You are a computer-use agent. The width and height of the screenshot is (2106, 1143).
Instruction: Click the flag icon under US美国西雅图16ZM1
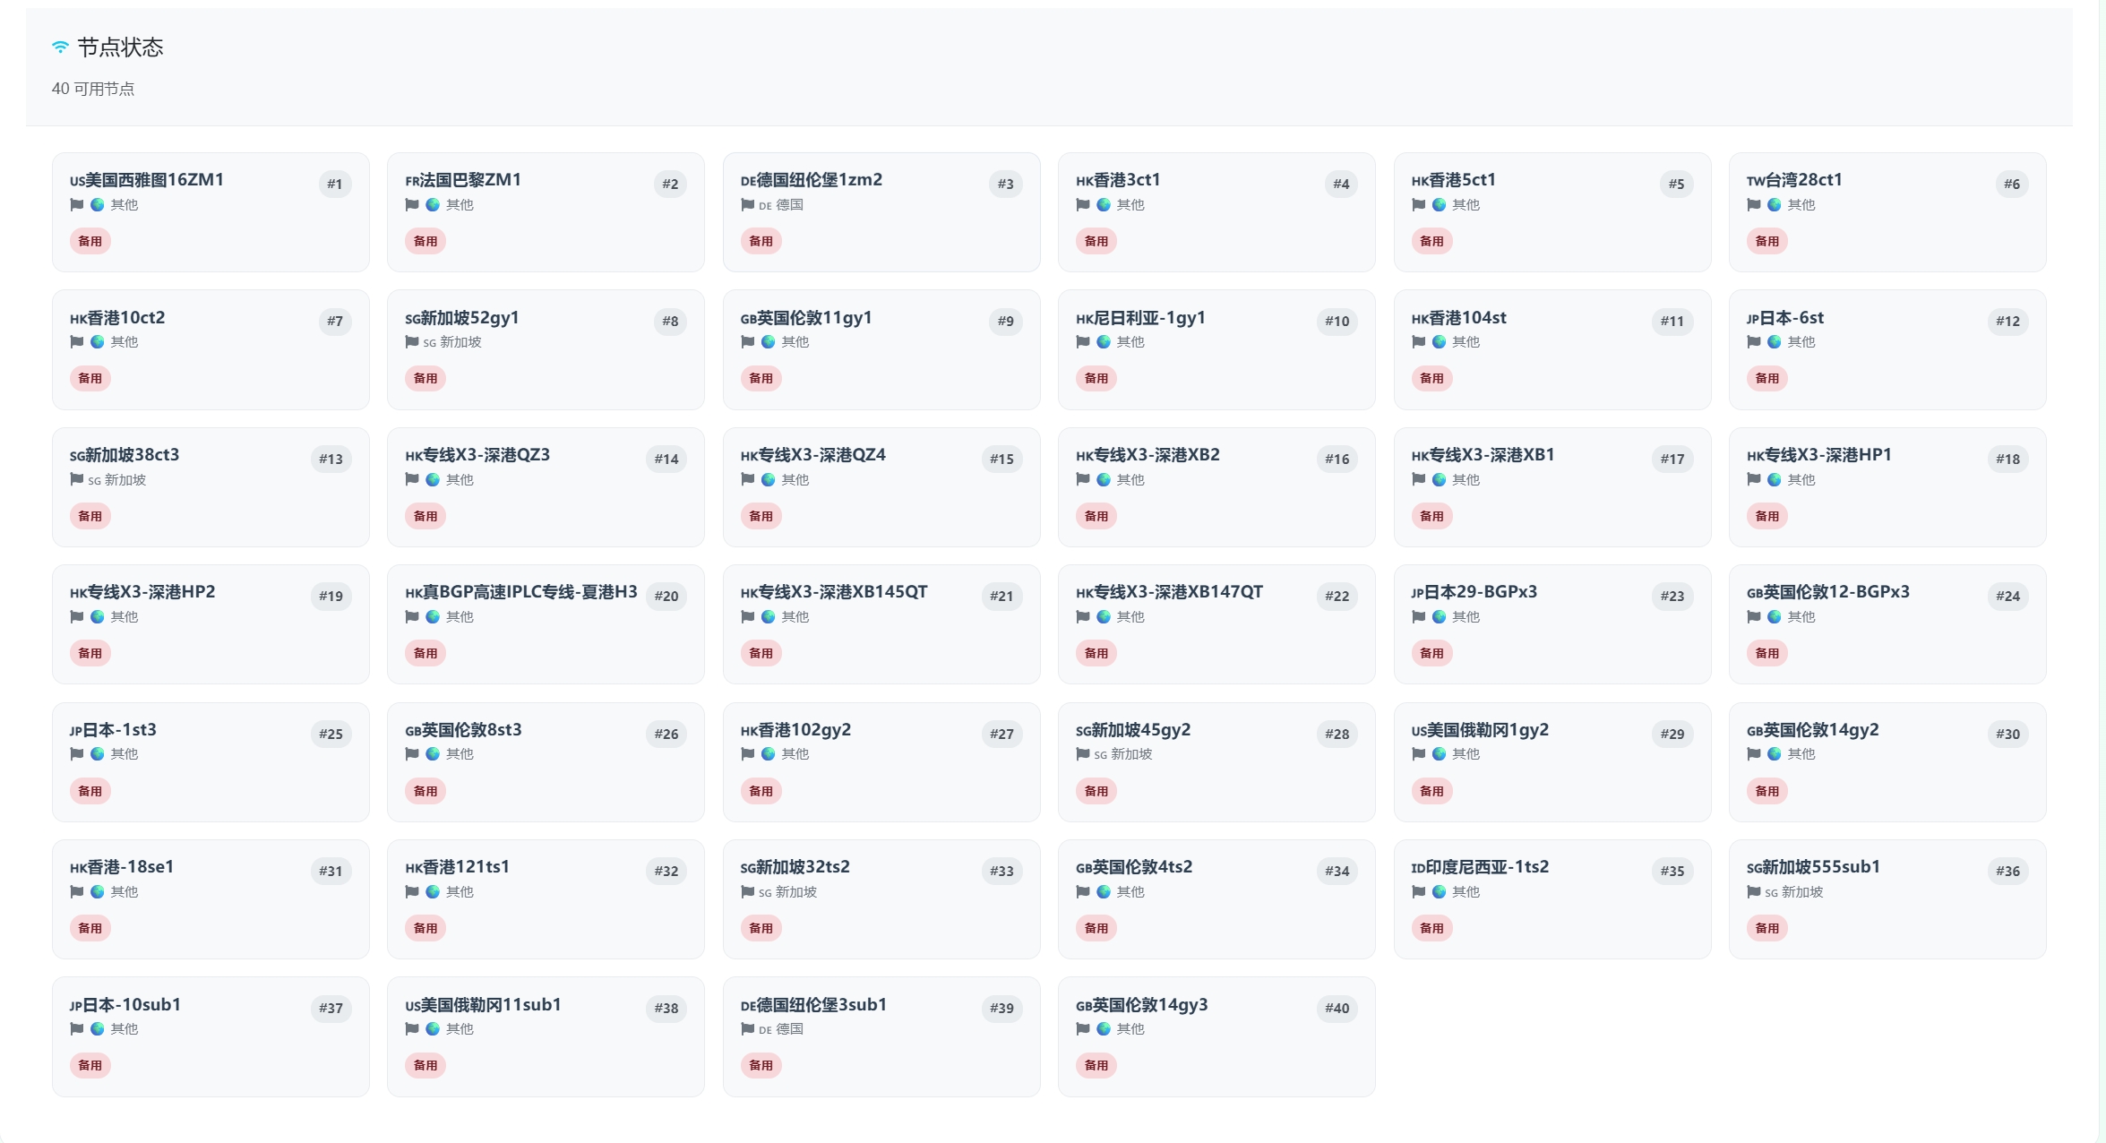click(77, 205)
